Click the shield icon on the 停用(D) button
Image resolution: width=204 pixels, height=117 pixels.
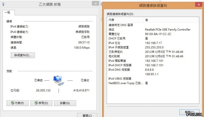point(36,103)
